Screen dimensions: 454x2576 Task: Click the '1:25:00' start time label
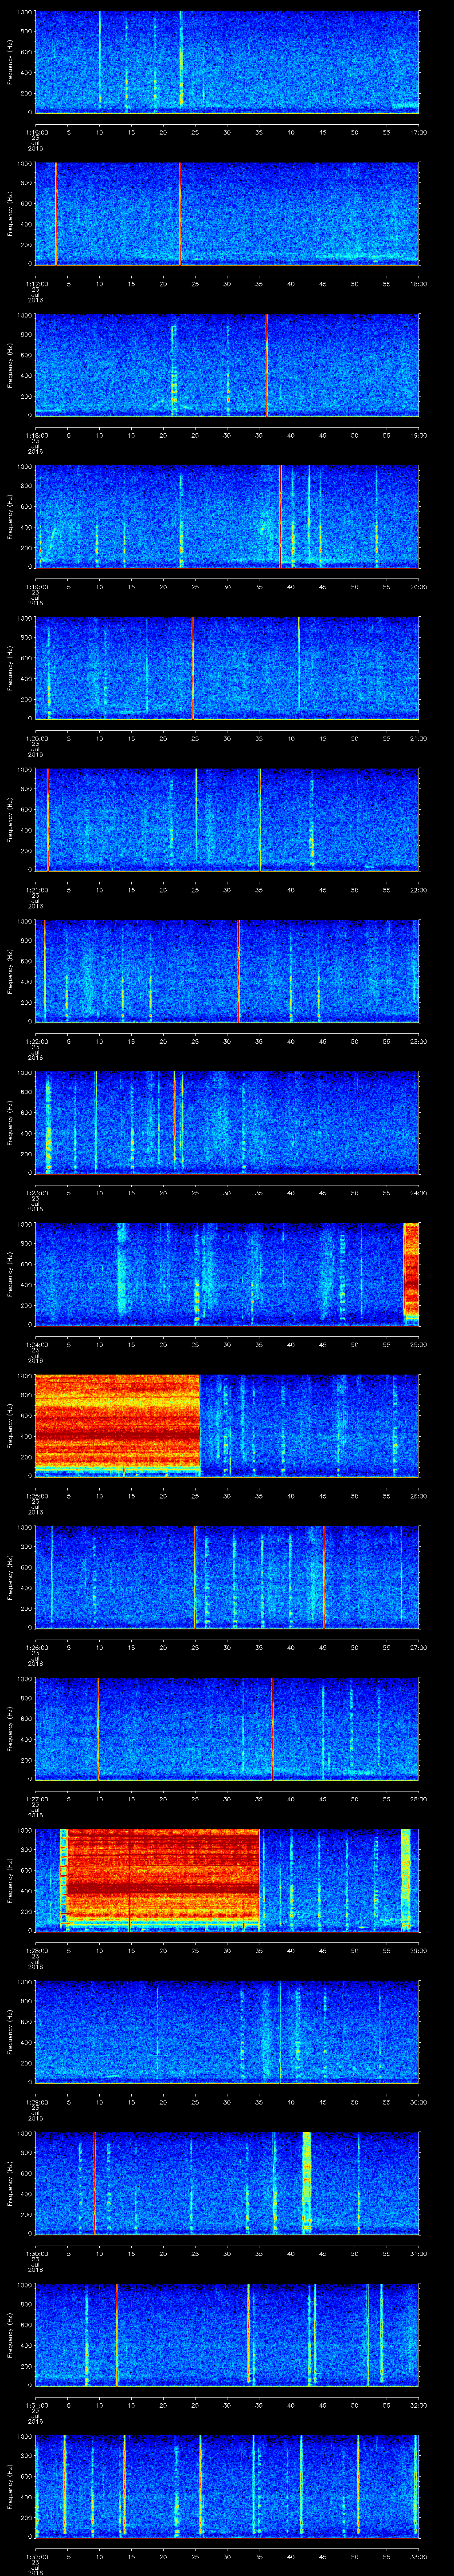coord(36,1496)
